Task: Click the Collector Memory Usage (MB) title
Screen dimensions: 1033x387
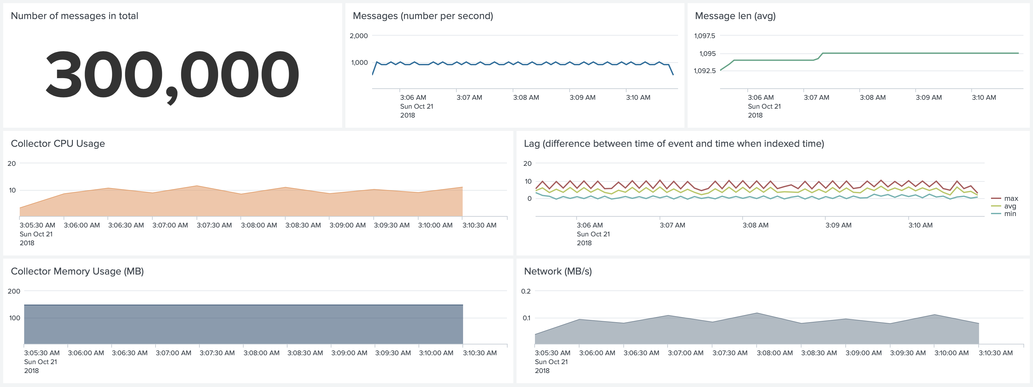Action: tap(77, 271)
